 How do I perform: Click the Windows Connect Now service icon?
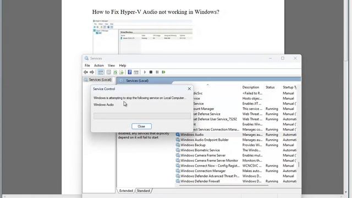click(178, 166)
